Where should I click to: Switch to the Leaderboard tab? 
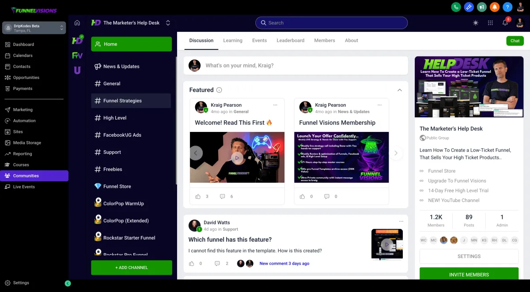pos(291,41)
